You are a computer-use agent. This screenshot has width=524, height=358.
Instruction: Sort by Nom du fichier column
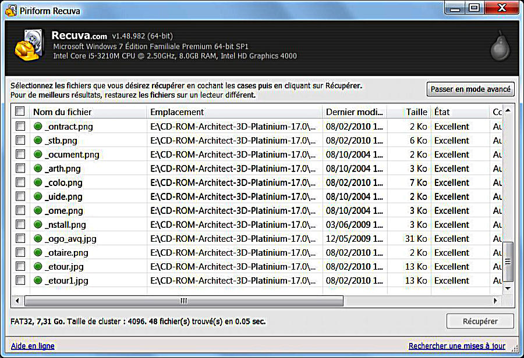88,112
